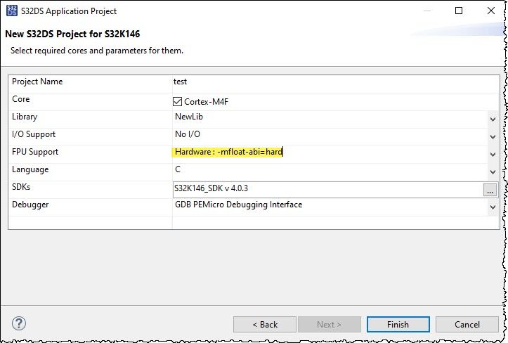Expand the I/O Support dropdown arrow
Viewport: 508px width, 343px height.
pos(493,137)
